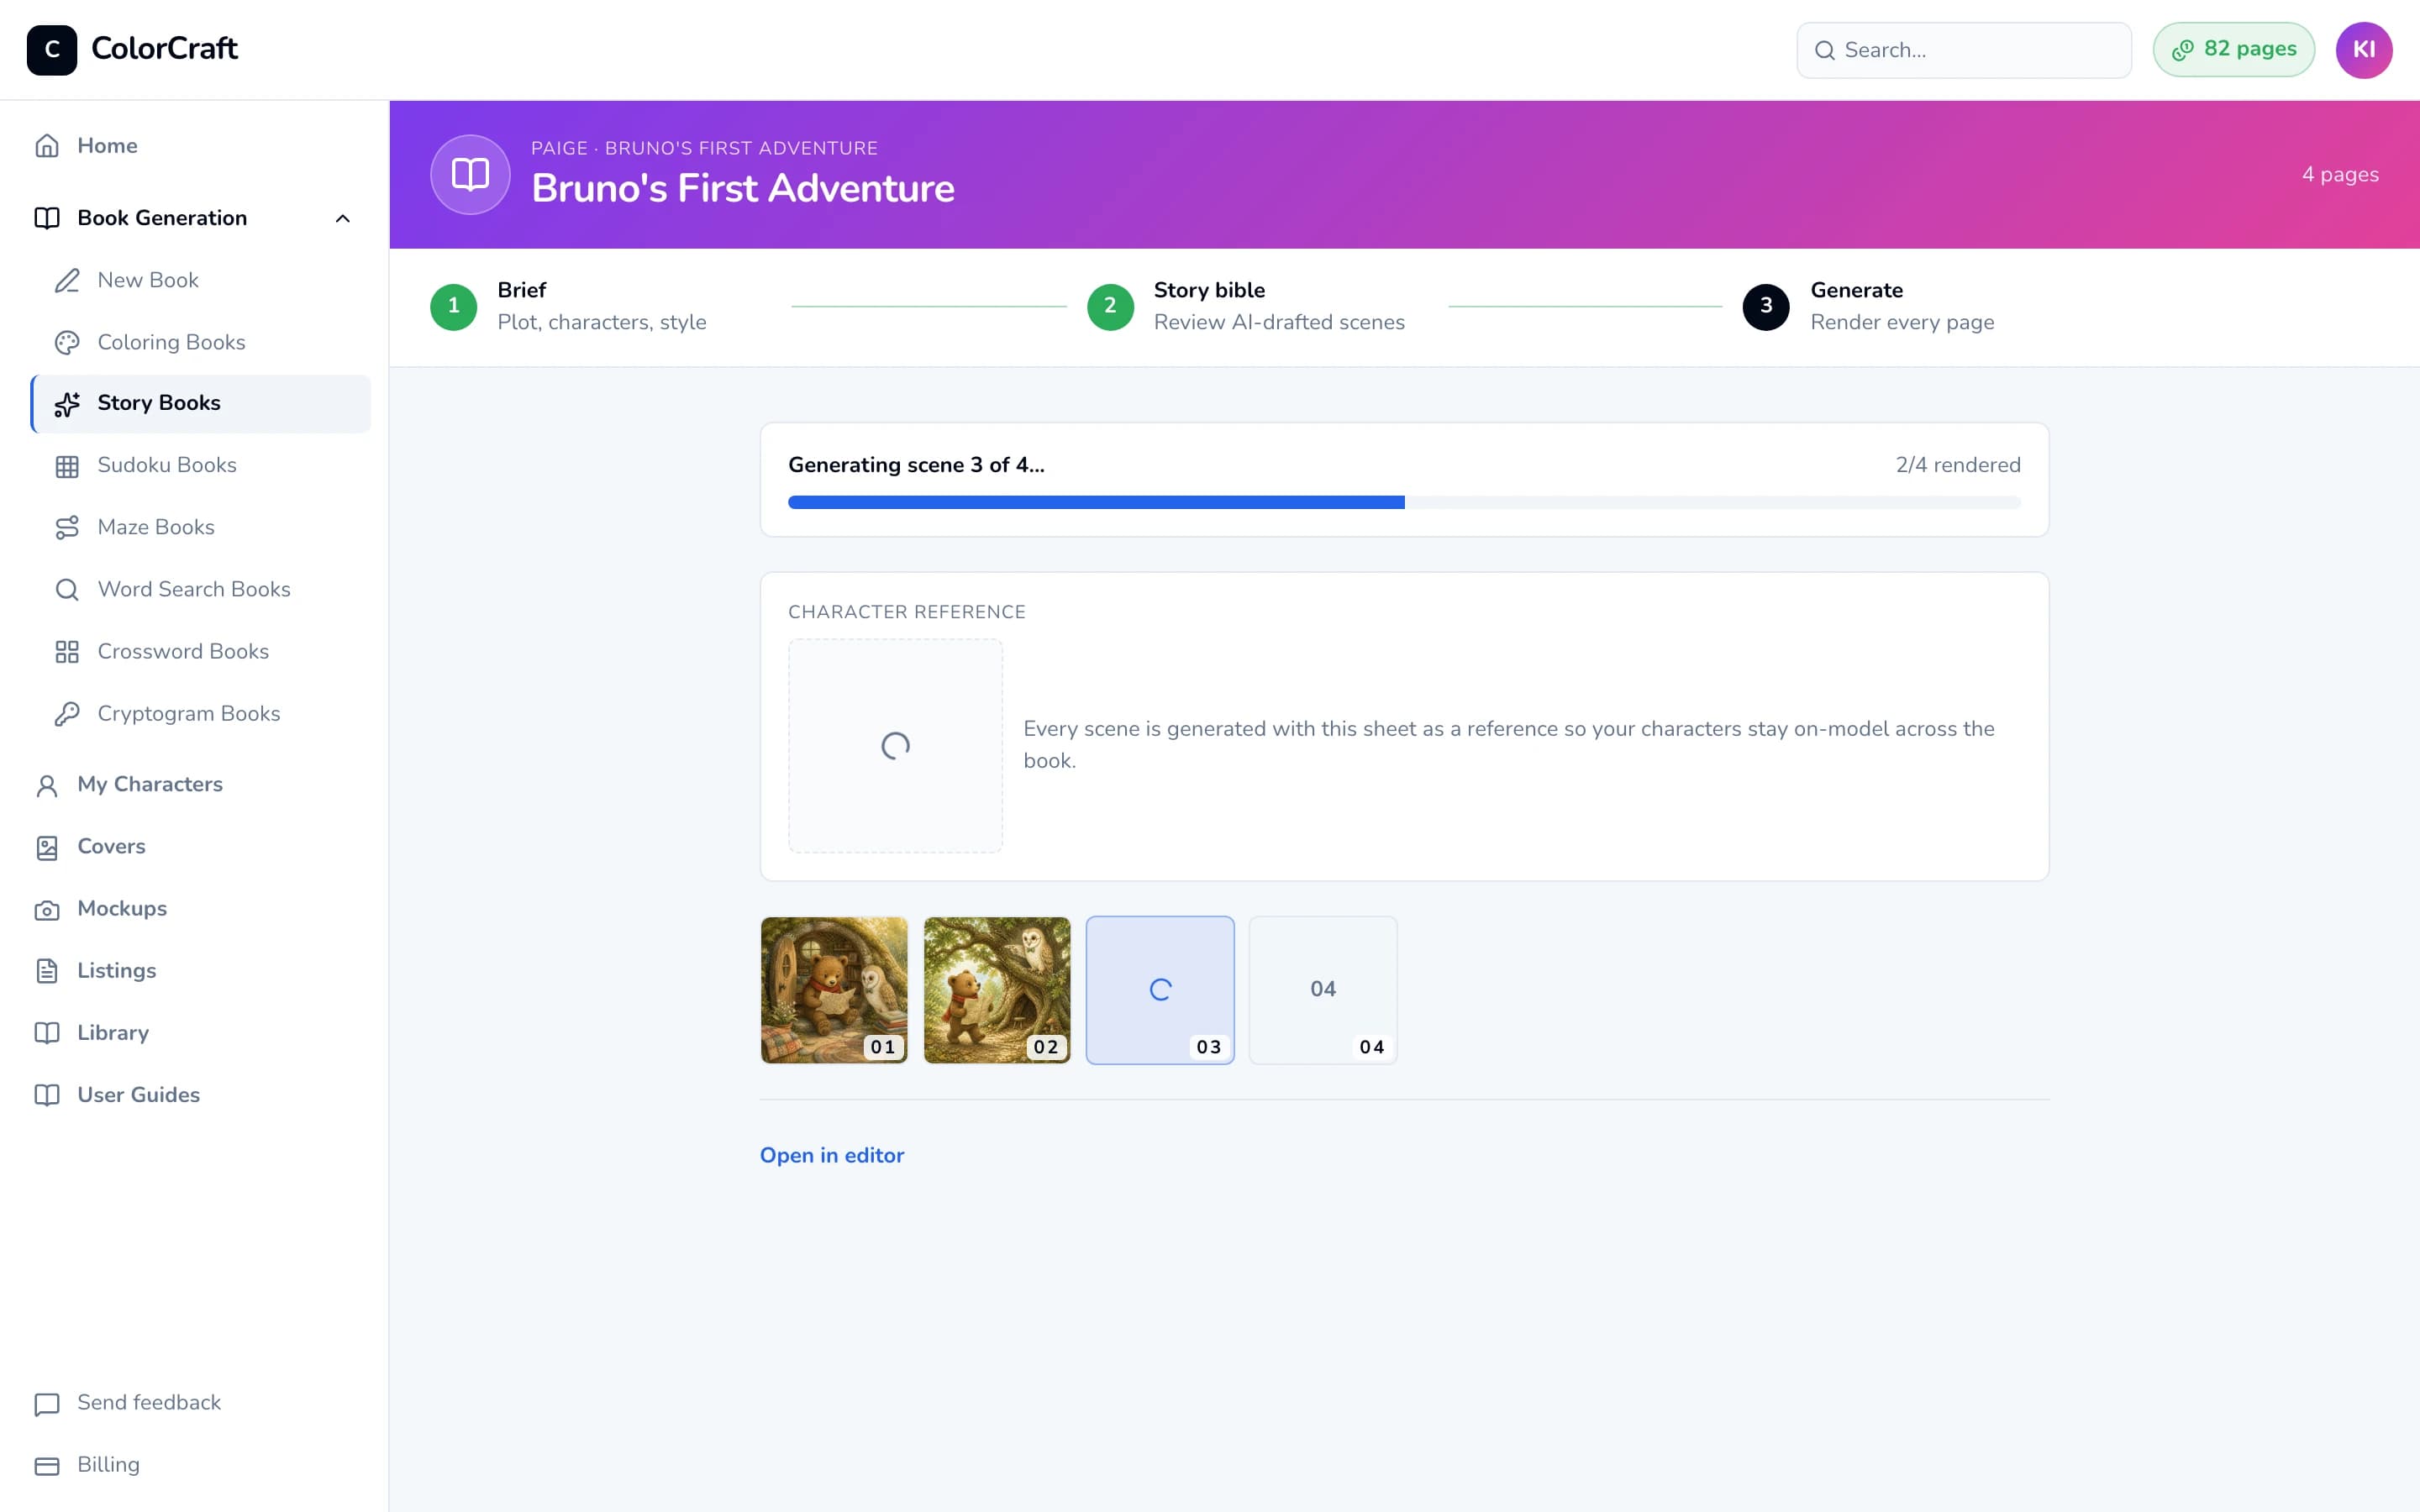Image resolution: width=2420 pixels, height=1512 pixels.
Task: Click the Cryptogram Books key icon
Action: point(67,714)
